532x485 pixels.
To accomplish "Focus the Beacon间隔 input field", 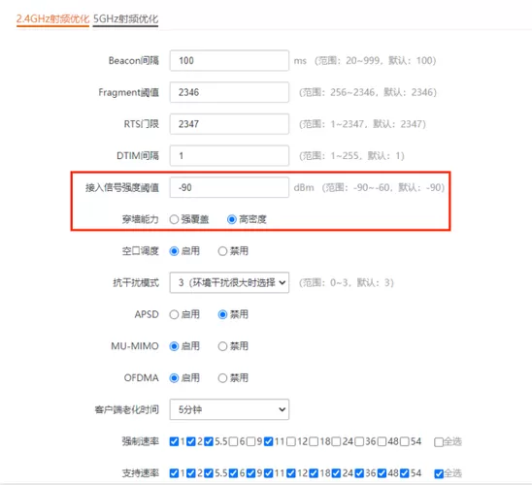I will (x=229, y=61).
